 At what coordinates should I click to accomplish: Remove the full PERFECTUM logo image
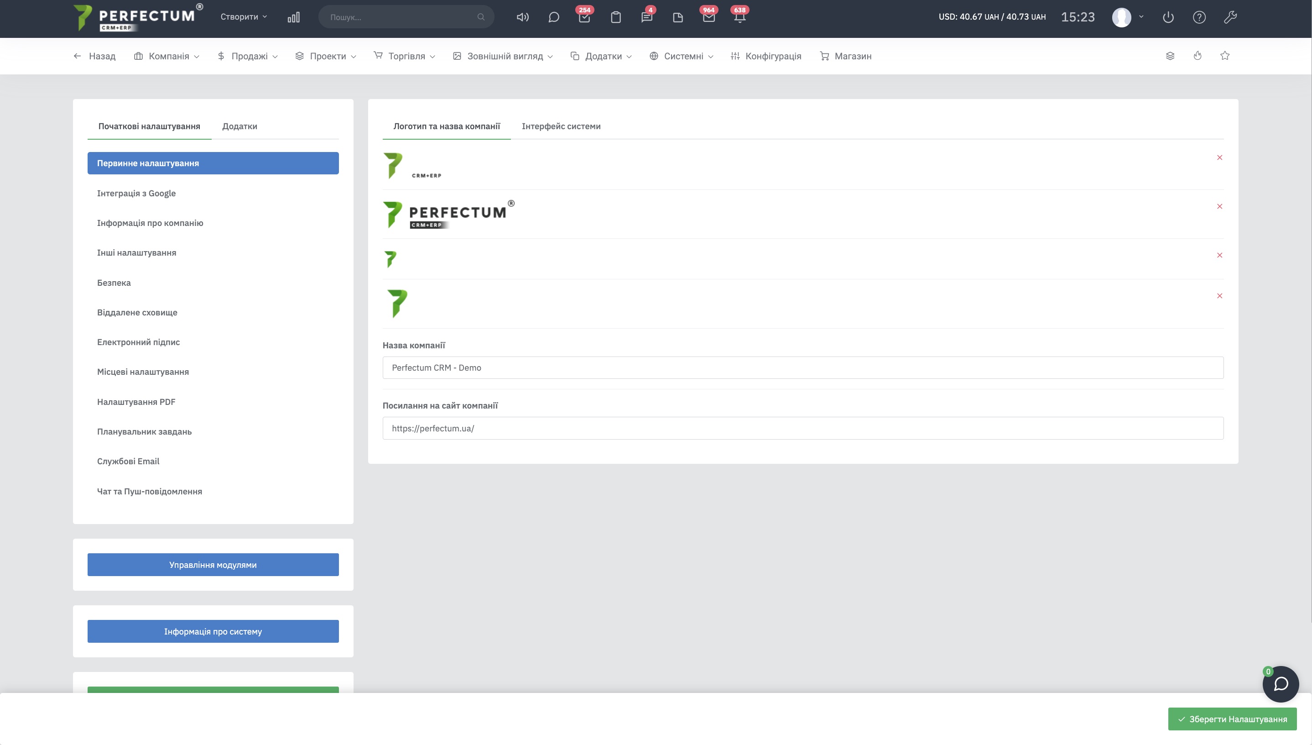[1219, 206]
